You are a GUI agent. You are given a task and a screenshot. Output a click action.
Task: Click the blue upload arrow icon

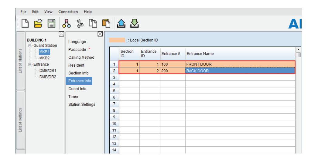pyautogui.click(x=121, y=23)
